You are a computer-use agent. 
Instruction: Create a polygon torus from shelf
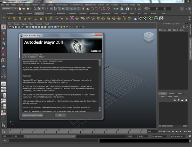pos(35,18)
